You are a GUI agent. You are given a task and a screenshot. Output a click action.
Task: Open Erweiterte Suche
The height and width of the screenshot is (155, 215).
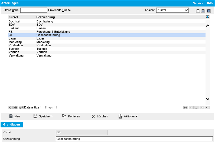coord(59,10)
